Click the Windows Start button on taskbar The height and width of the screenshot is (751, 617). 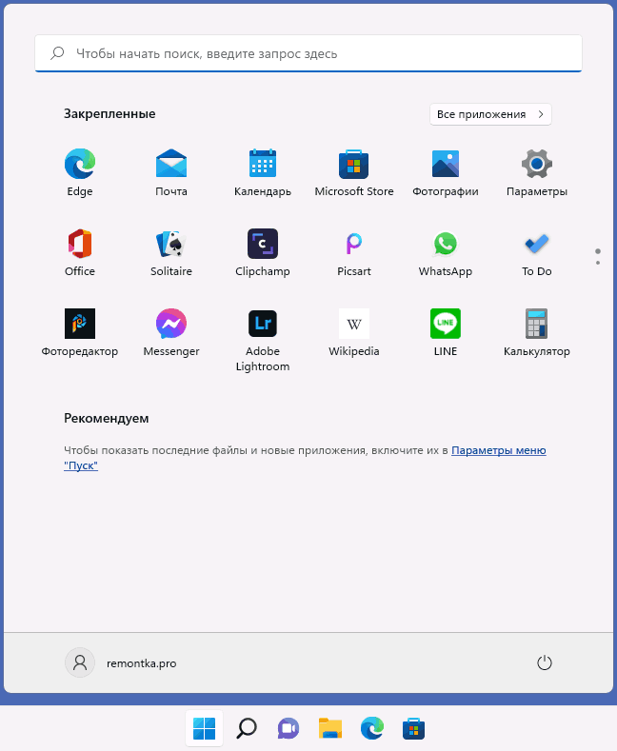pos(204,728)
